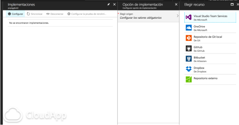Screen dimensions: 239x125
Task: Choose the Dropbox label
Action: point(199,68)
